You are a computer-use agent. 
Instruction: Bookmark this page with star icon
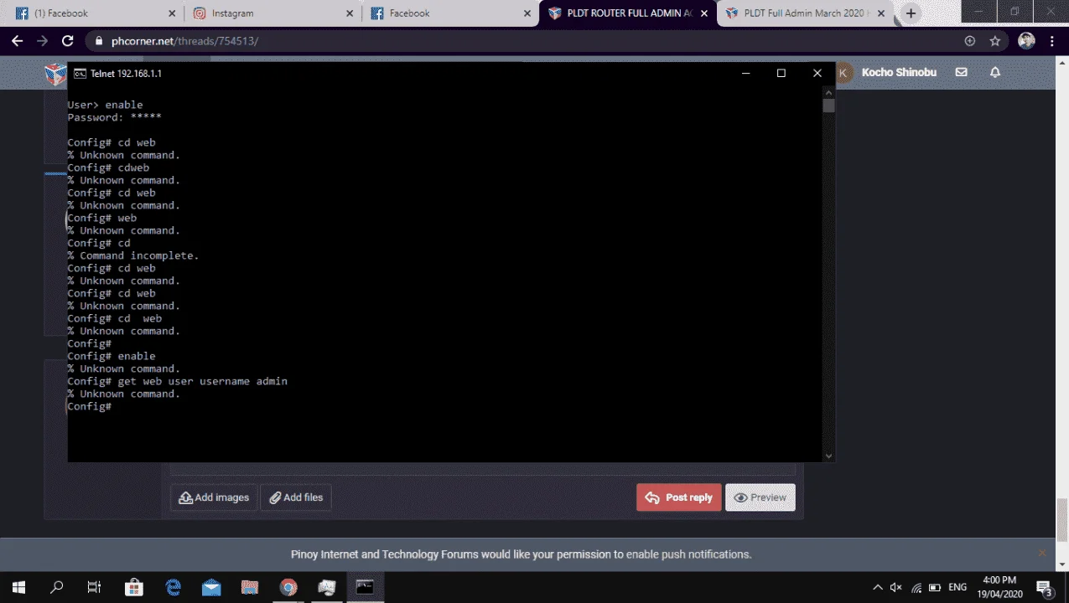(995, 41)
